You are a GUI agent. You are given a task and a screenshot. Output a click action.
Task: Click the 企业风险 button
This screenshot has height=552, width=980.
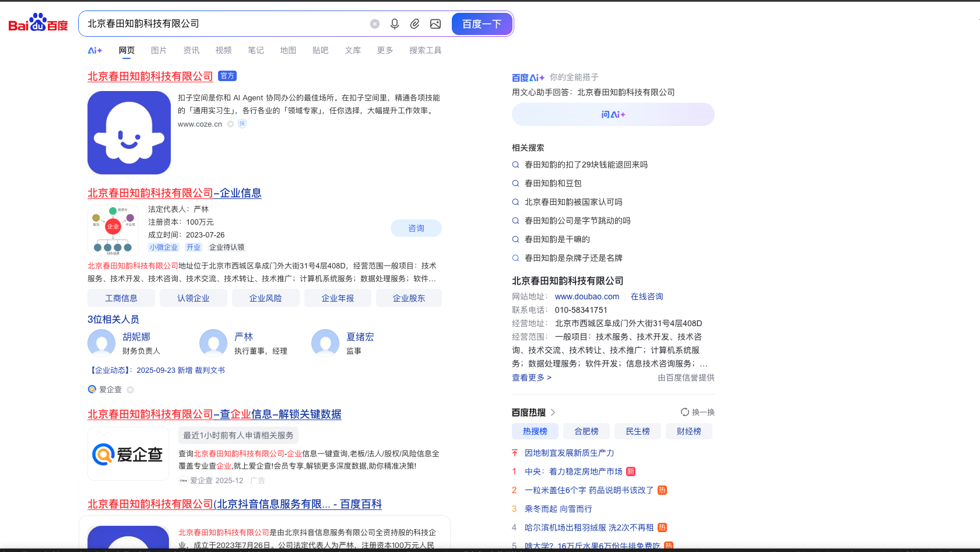point(265,298)
